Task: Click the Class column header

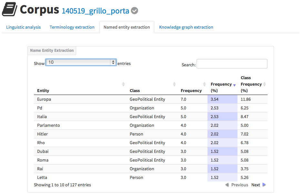Action: click(x=135, y=90)
